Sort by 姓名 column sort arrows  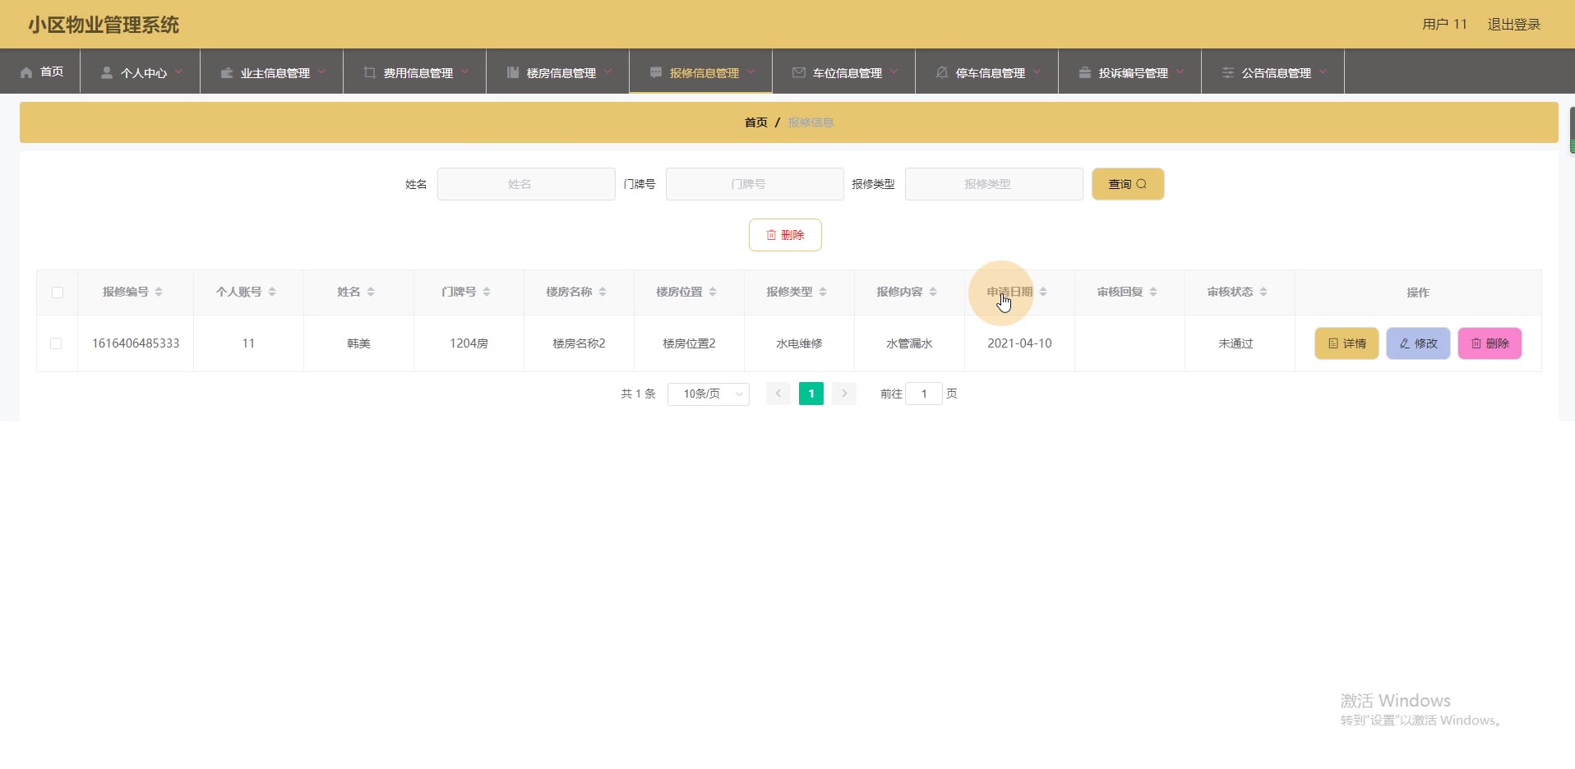371,292
